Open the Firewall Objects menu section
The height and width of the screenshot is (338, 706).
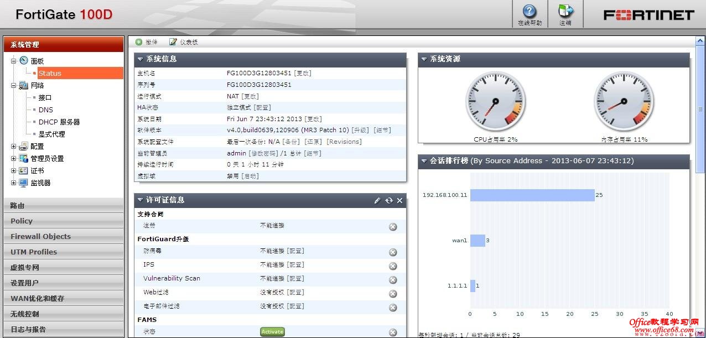[x=64, y=236]
